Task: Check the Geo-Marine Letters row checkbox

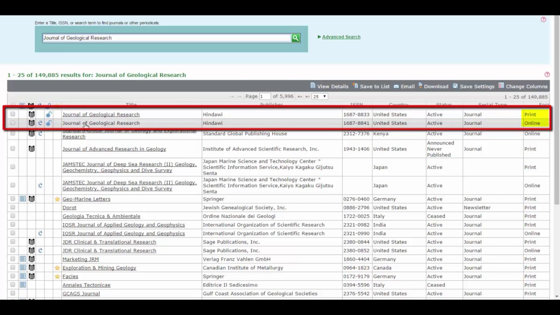Action: 13,199
